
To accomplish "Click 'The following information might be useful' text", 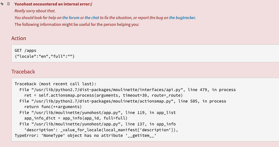I will (x=77, y=24).
